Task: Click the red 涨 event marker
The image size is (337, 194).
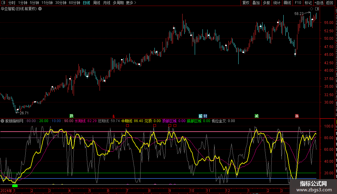Action: click(297, 116)
